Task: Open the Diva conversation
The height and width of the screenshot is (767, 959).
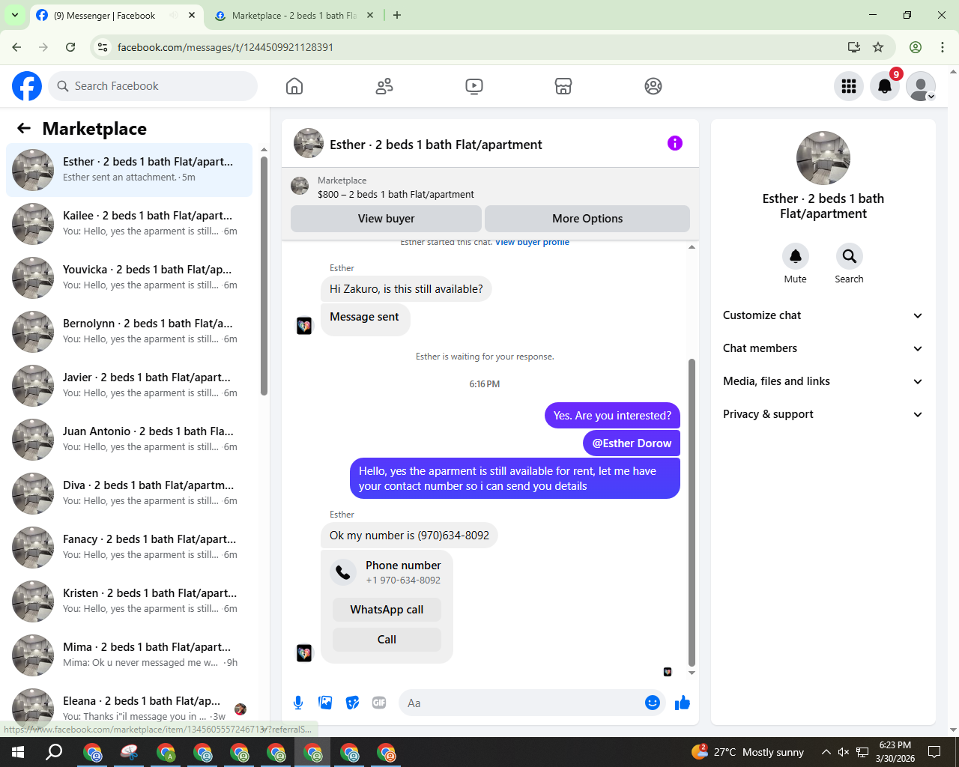Action: (x=130, y=493)
